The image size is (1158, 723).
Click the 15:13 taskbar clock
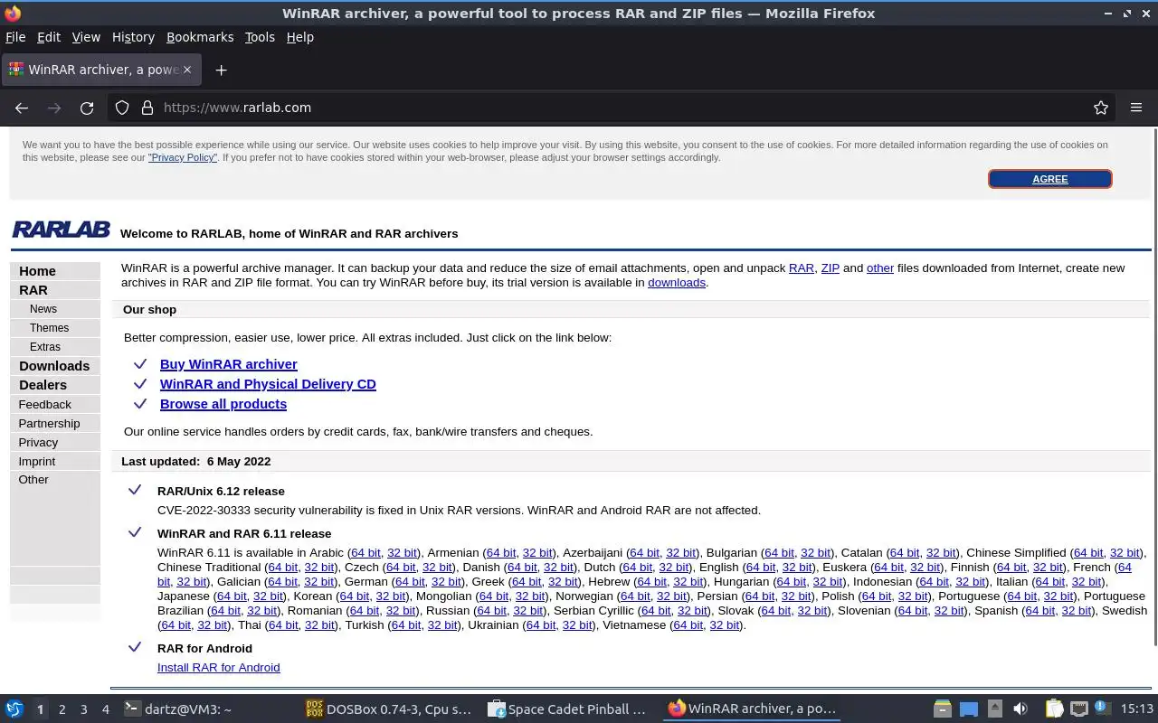pyautogui.click(x=1136, y=709)
